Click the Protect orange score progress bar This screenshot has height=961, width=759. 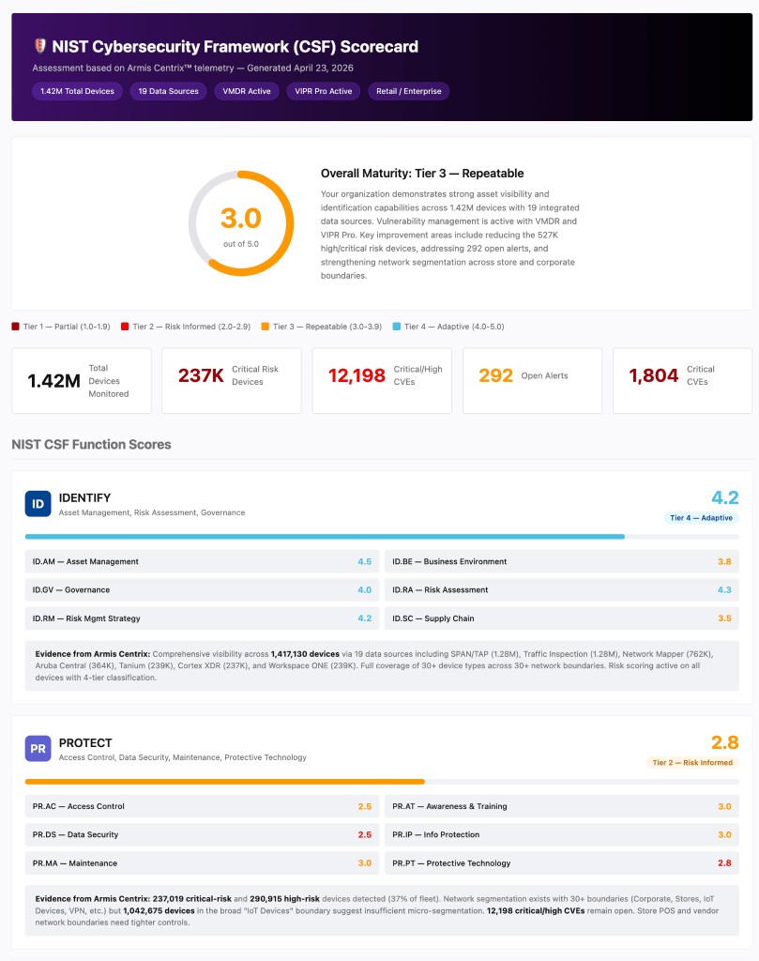225,782
